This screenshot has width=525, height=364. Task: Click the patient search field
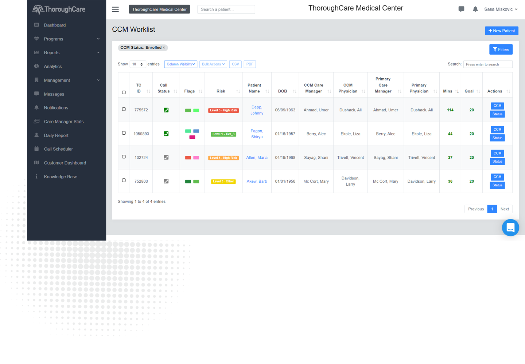[226, 9]
